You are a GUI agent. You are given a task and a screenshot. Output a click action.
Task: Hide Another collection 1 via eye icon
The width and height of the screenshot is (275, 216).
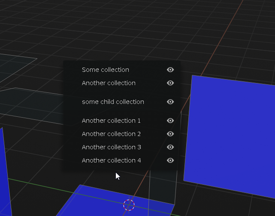pos(170,121)
